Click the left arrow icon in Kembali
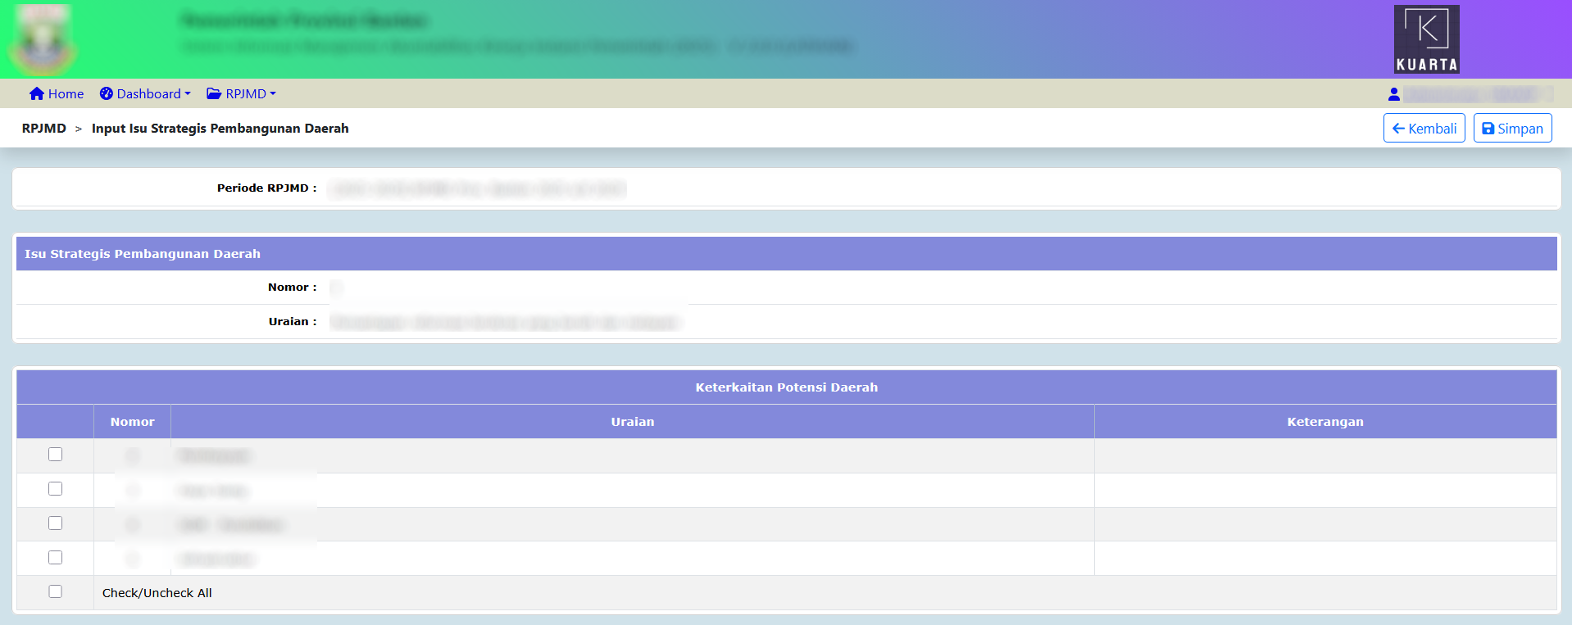 tap(1398, 129)
